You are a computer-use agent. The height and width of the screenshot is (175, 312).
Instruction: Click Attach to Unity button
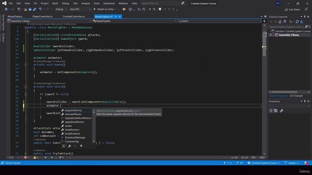(105, 9)
